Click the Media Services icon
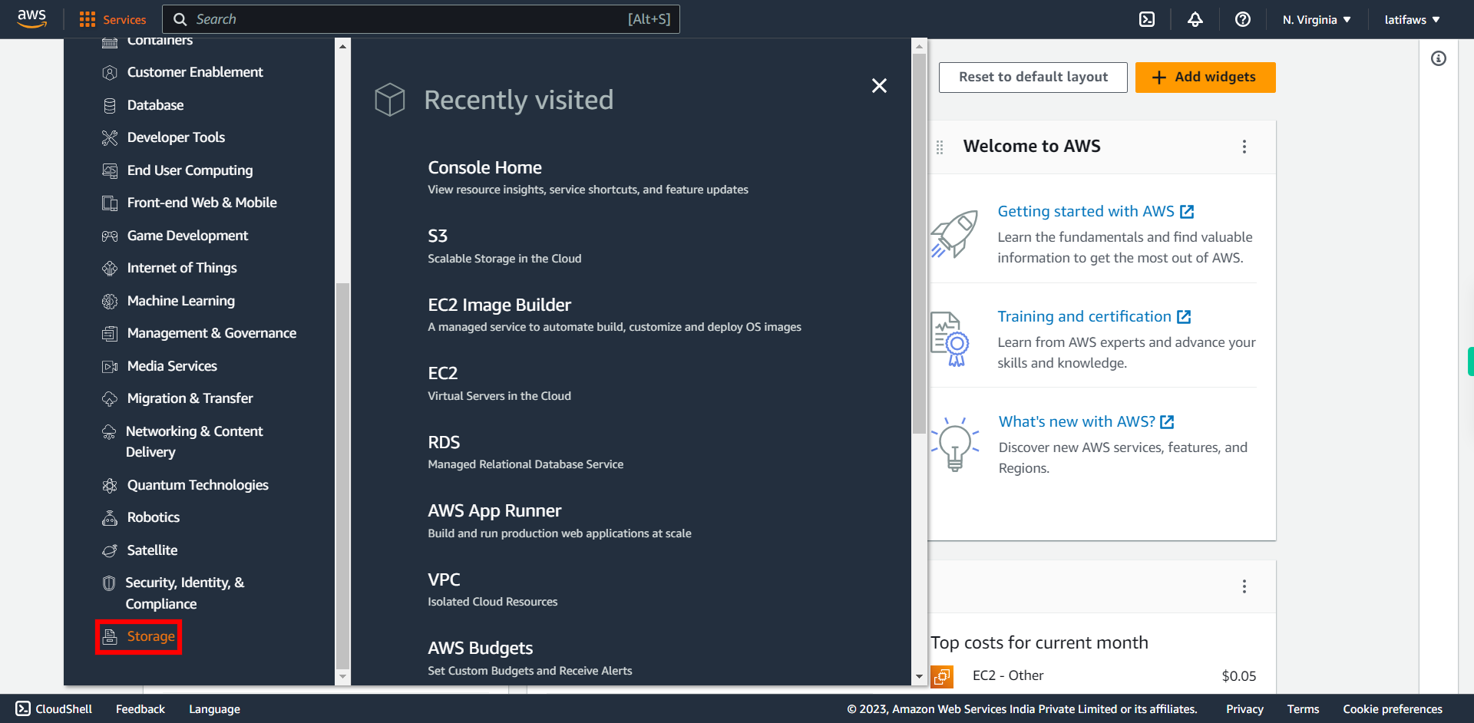The width and height of the screenshot is (1474, 723). click(110, 366)
